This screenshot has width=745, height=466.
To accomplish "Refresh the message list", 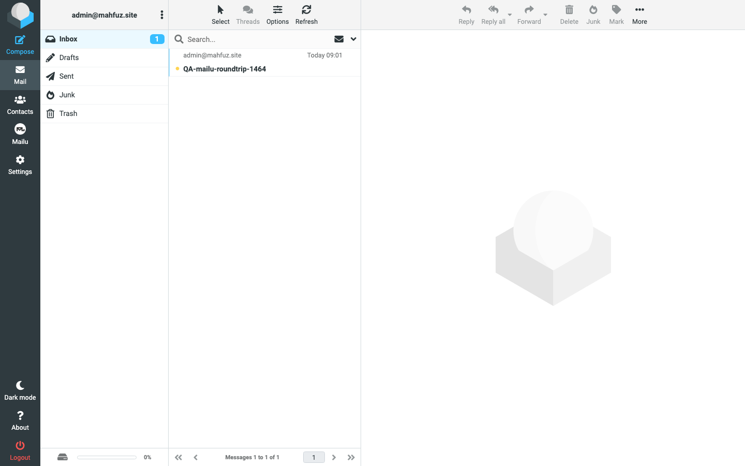I will tap(306, 15).
